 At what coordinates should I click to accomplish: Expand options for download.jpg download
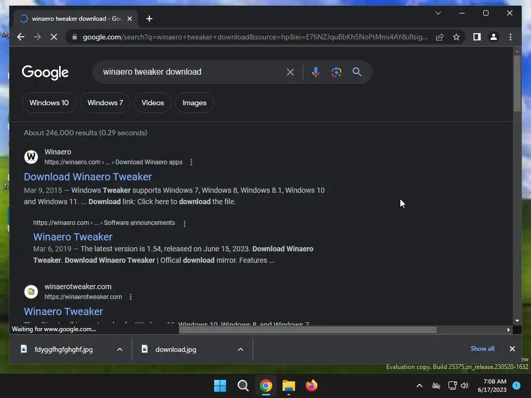click(x=241, y=349)
